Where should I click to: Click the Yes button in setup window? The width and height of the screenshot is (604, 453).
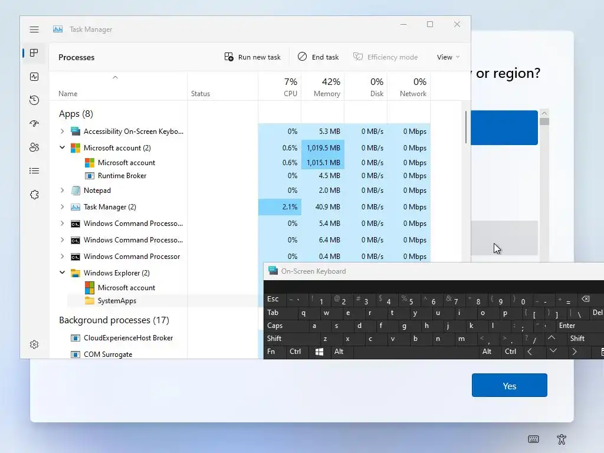click(x=509, y=385)
